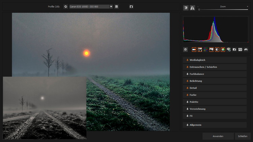Toggle the eye preview icon
The width and height of the screenshot is (253, 142).
coord(186,8)
